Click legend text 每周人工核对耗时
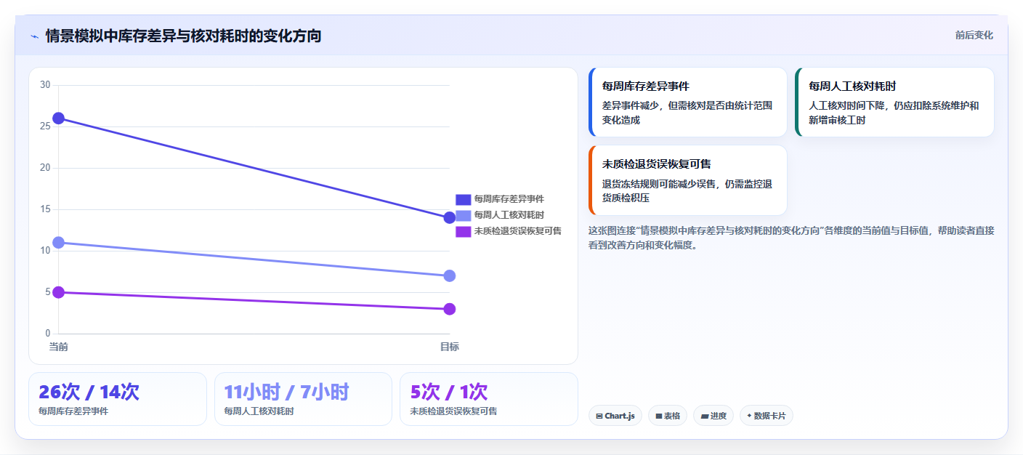Image resolution: width=1023 pixels, height=455 pixels. [x=509, y=215]
